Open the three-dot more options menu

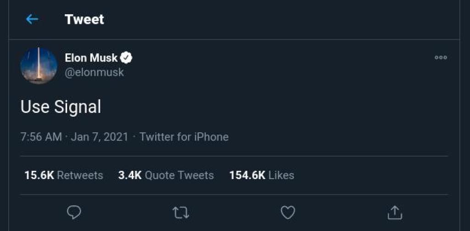pos(441,58)
